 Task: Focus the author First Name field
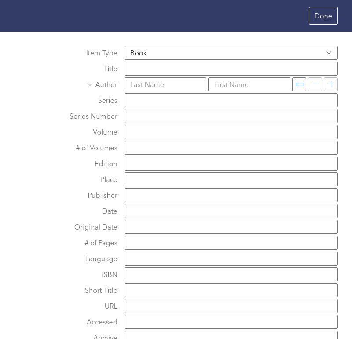(249, 84)
